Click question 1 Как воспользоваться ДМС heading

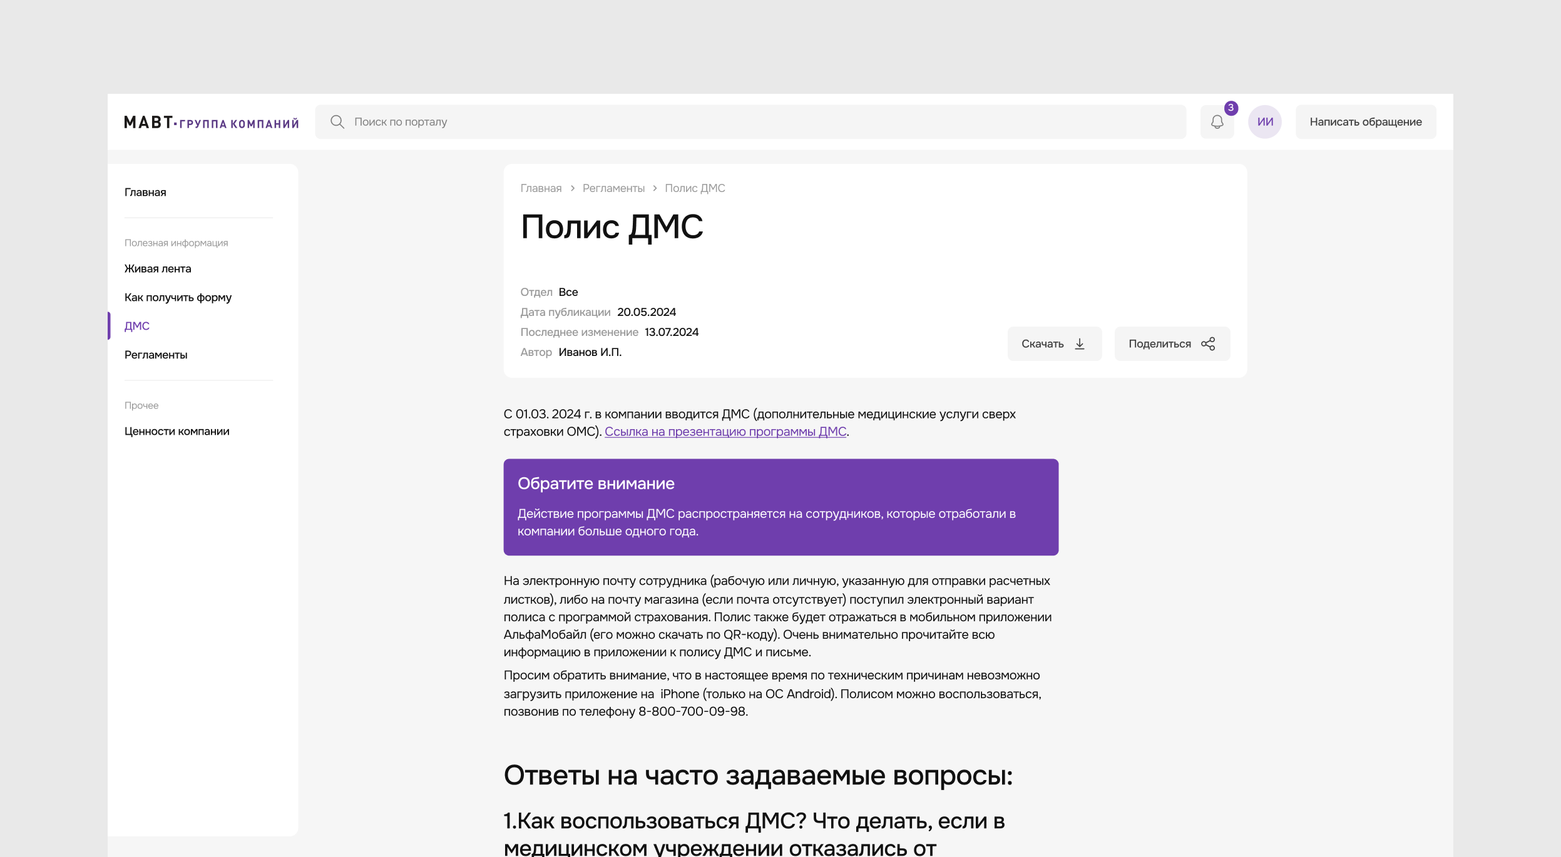tap(754, 834)
